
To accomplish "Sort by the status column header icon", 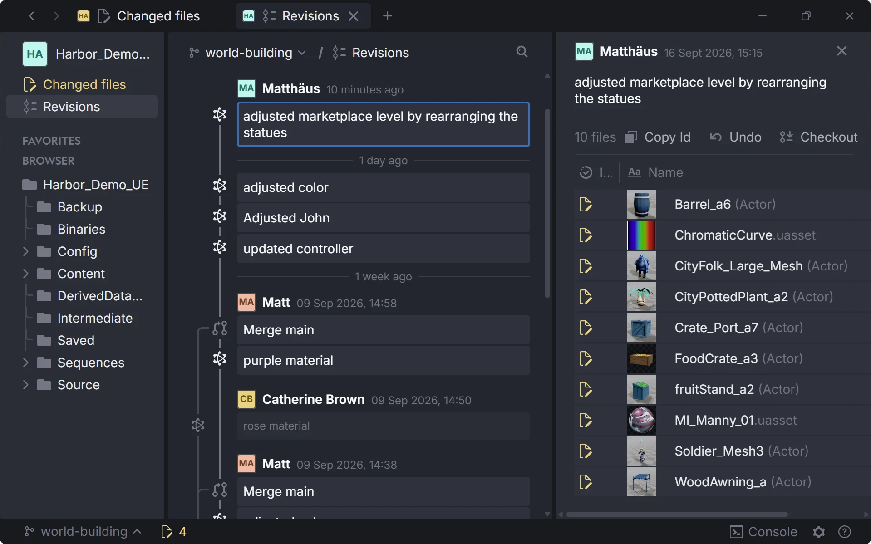I will tap(586, 172).
